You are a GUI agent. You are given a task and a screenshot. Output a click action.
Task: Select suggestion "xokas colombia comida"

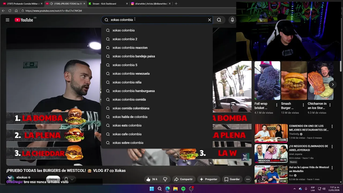tap(157, 99)
